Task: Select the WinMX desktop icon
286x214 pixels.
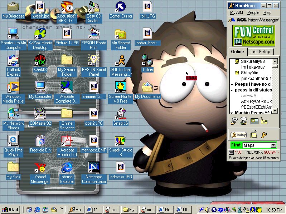Action: click(x=40, y=63)
